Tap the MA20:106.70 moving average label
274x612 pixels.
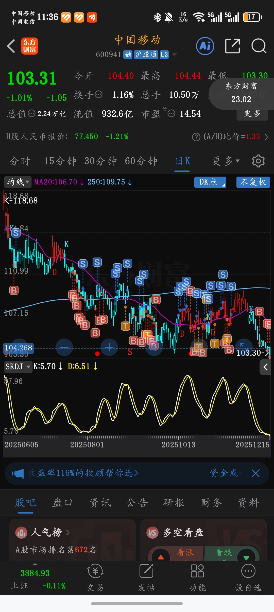pos(56,182)
